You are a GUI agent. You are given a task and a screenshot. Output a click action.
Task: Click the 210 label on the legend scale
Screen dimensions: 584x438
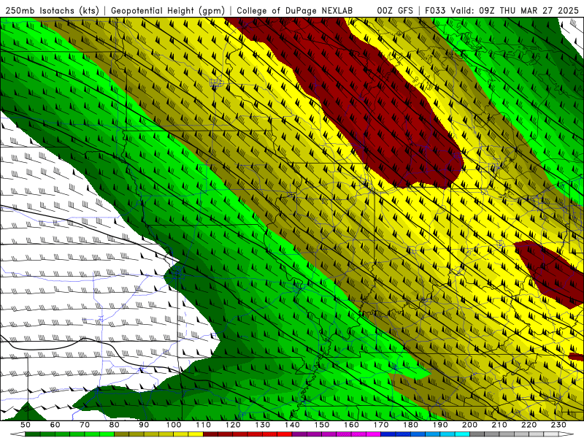tap(499, 425)
